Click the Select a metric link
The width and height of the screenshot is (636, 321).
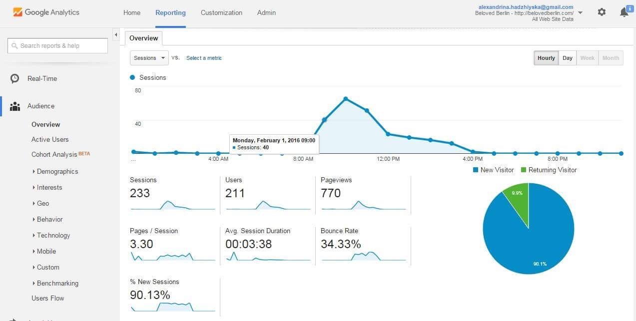204,58
